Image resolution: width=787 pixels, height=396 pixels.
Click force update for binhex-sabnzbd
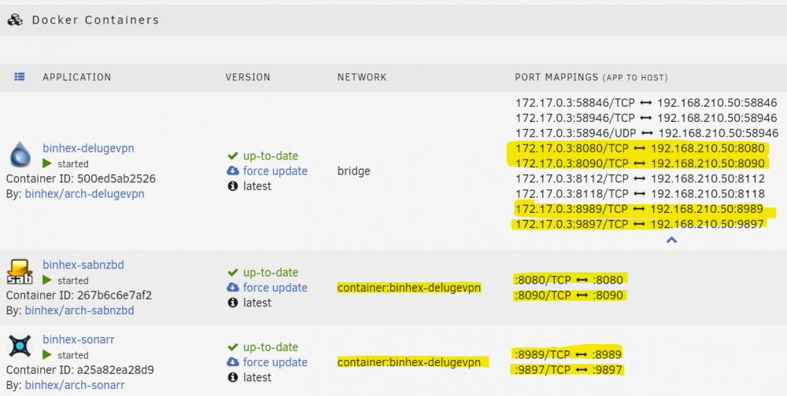click(x=275, y=288)
